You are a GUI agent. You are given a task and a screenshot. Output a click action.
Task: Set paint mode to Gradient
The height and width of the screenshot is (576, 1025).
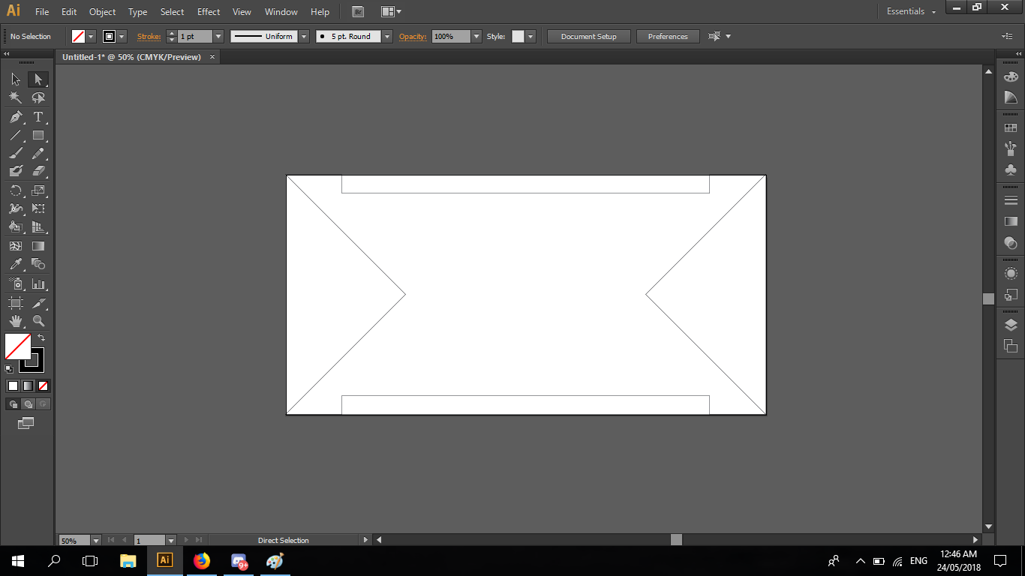pos(28,386)
